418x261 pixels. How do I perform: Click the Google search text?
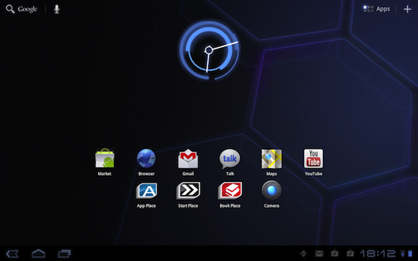[27, 9]
